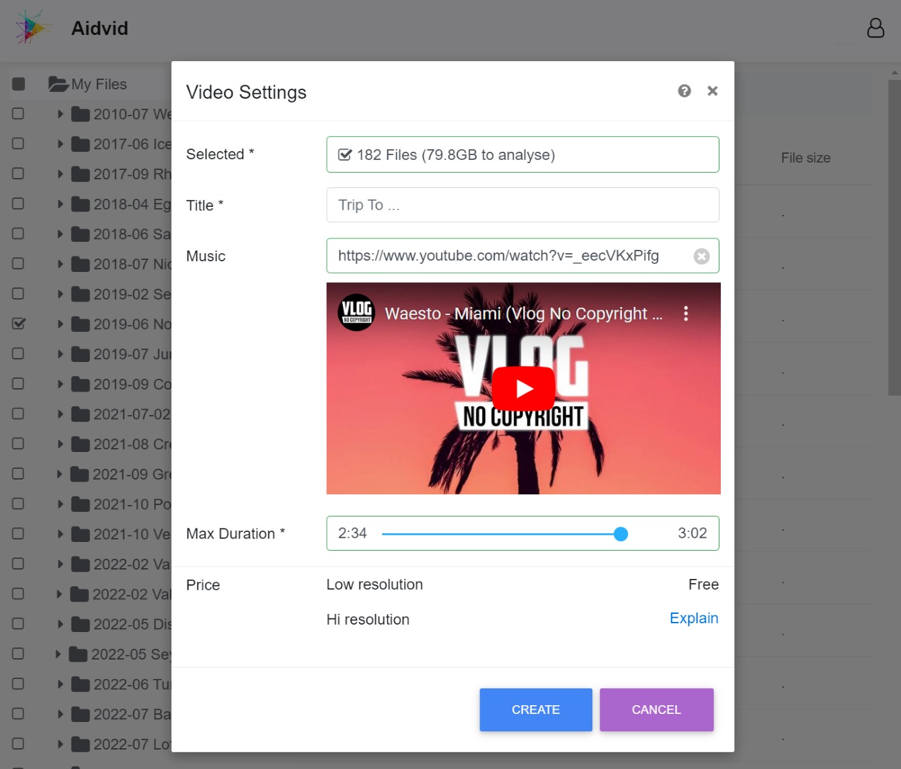Viewport: 901px width, 769px height.
Task: Open YouTube video more options menu
Action: [686, 314]
